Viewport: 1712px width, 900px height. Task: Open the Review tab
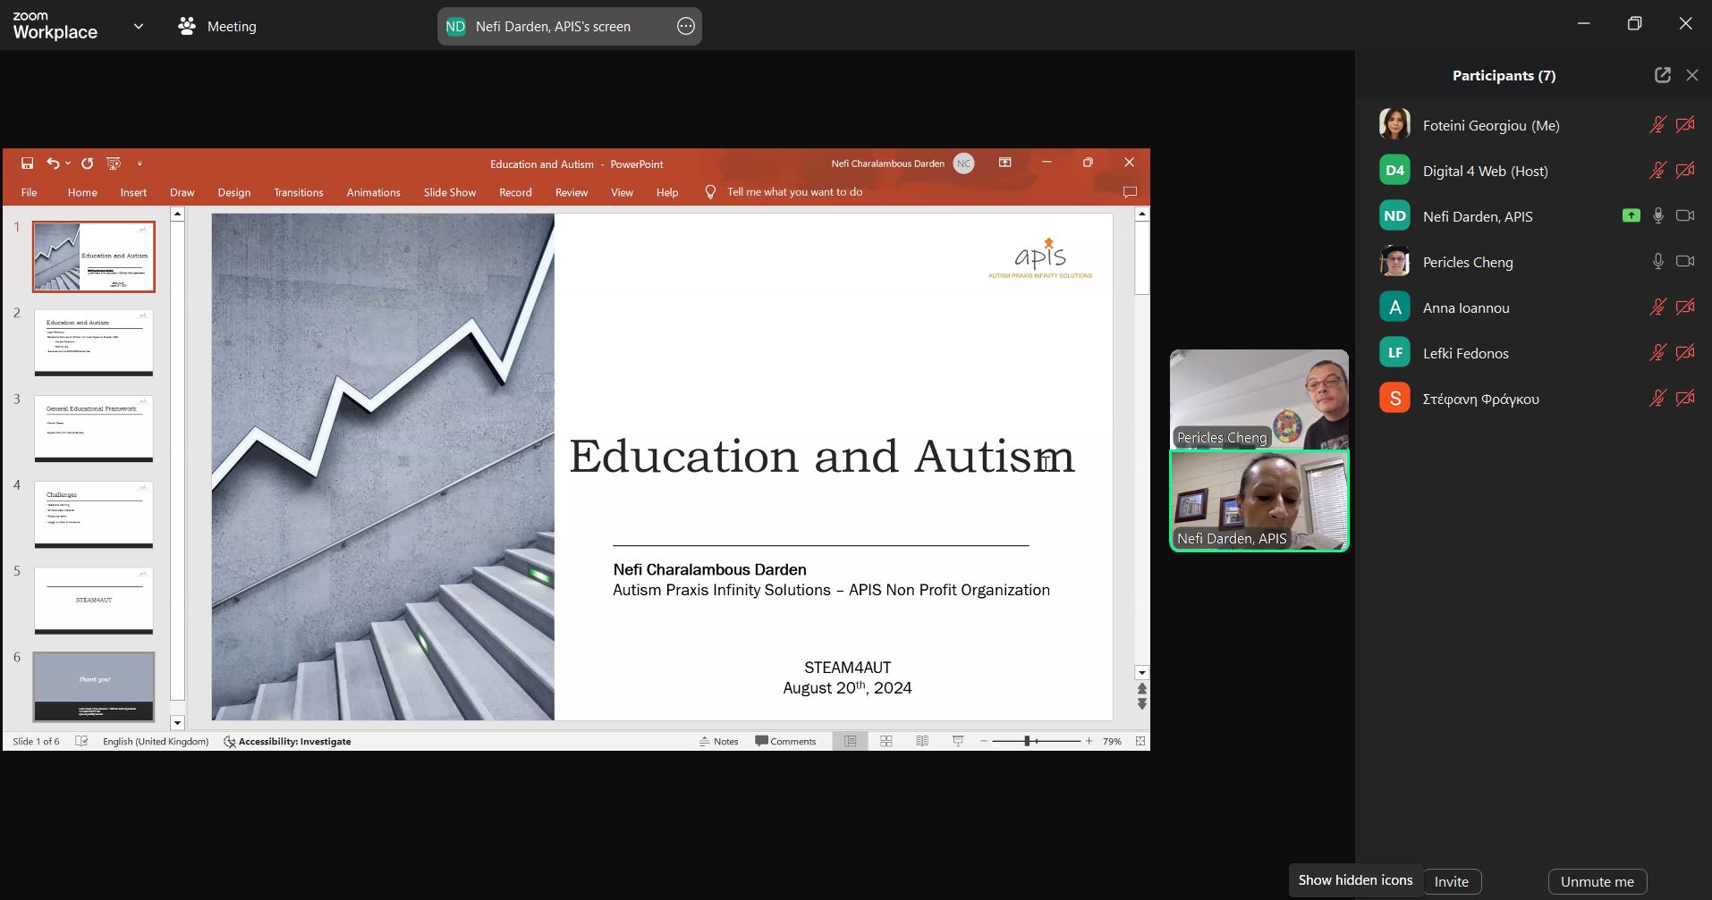pyautogui.click(x=572, y=192)
